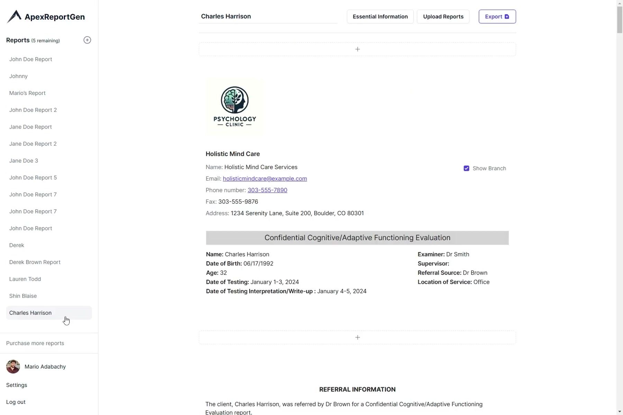Click Date of Testing January 1-3, 2024
623x415 pixels.
click(275, 282)
